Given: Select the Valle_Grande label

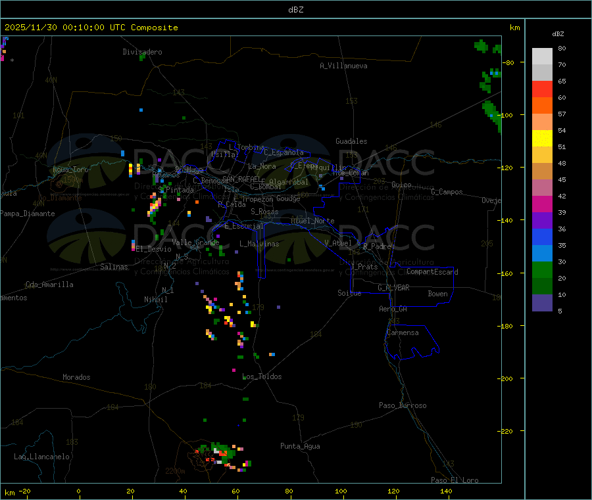Looking at the screenshot, I should (x=195, y=242).
